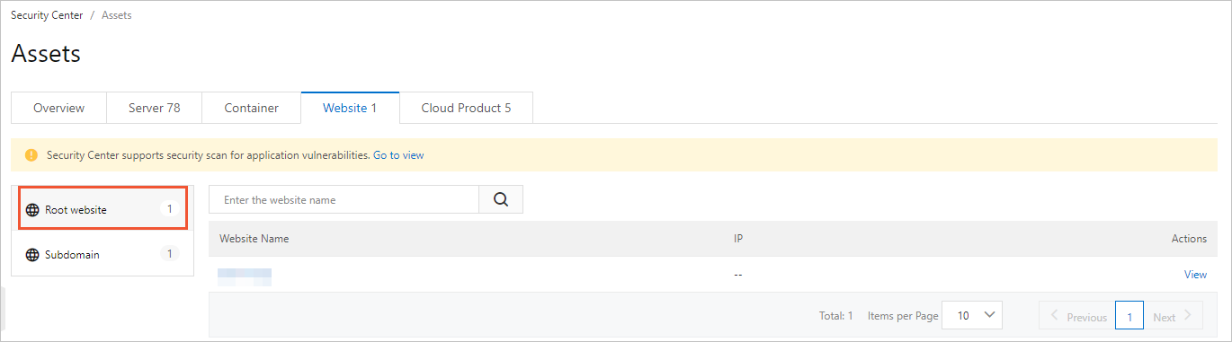This screenshot has width=1232, height=342.
Task: Click the search magnifier icon button
Action: click(x=501, y=199)
